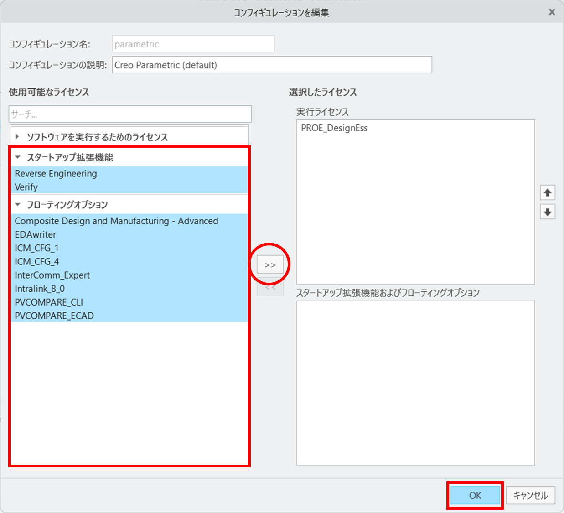Select Intralink_8_0 from available licenses
This screenshot has width=564, height=513.
[x=40, y=289]
